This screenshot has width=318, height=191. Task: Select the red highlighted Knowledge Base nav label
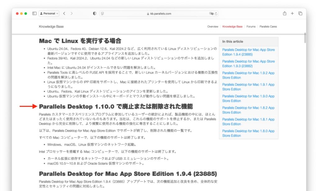pos(232,26)
